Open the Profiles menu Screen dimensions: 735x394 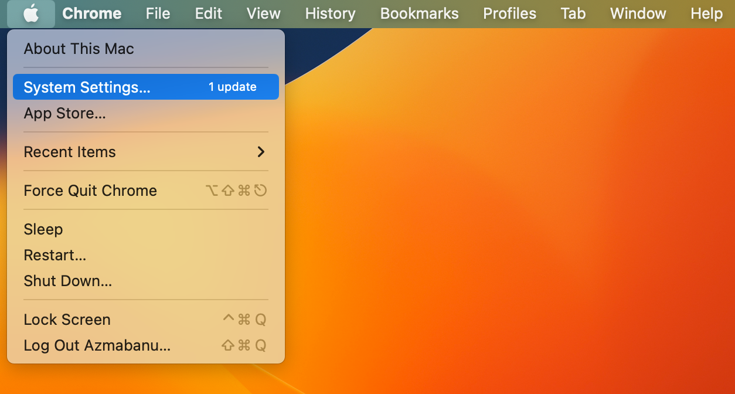click(x=509, y=13)
